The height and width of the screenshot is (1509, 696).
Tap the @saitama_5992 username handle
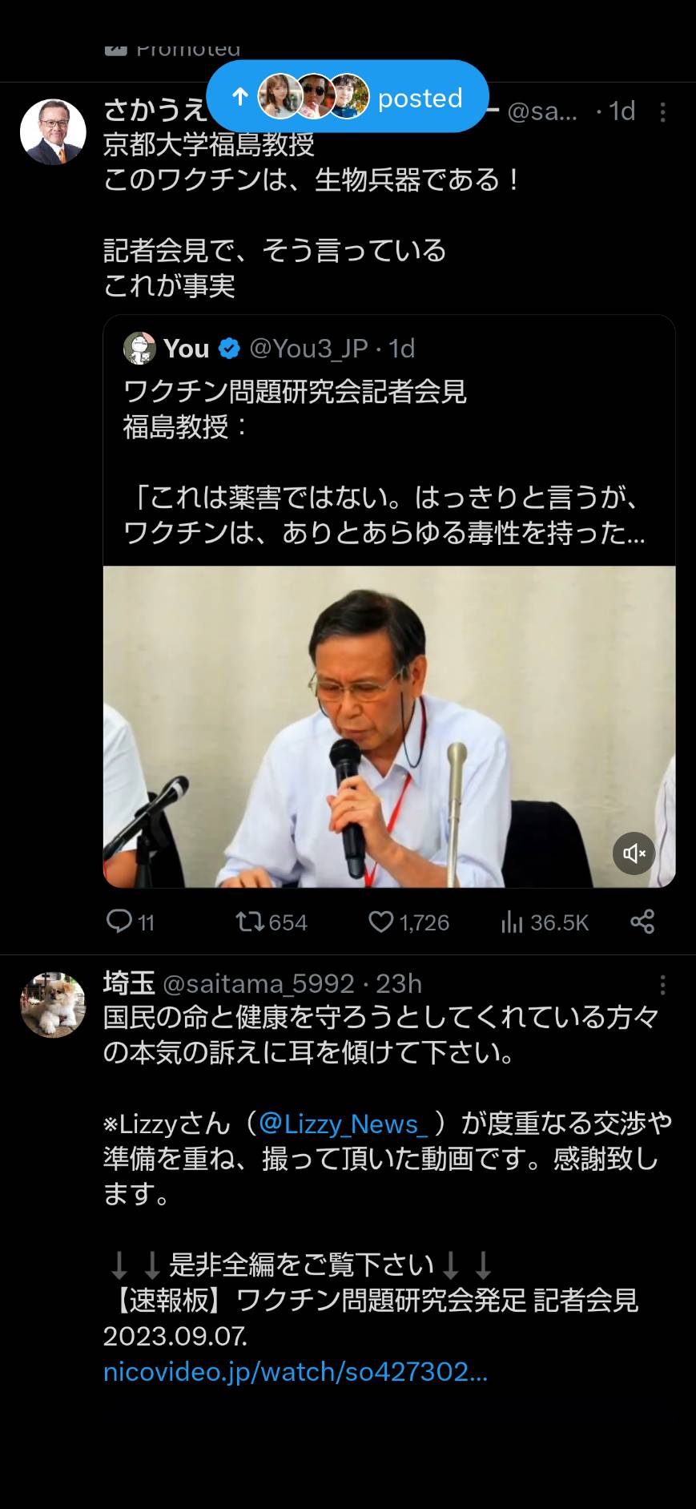tap(259, 983)
